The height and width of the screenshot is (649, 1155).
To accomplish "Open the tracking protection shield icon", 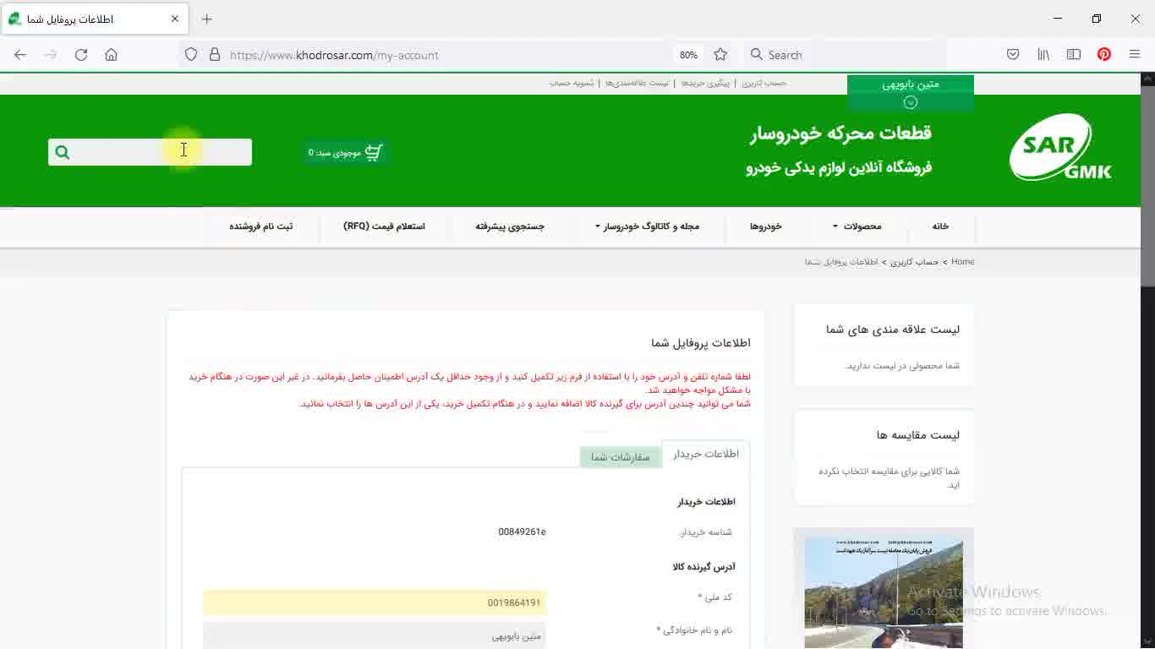I will (191, 55).
